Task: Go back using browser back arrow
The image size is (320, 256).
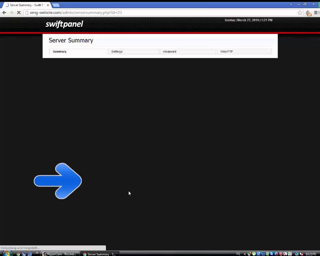Action: (x=4, y=12)
